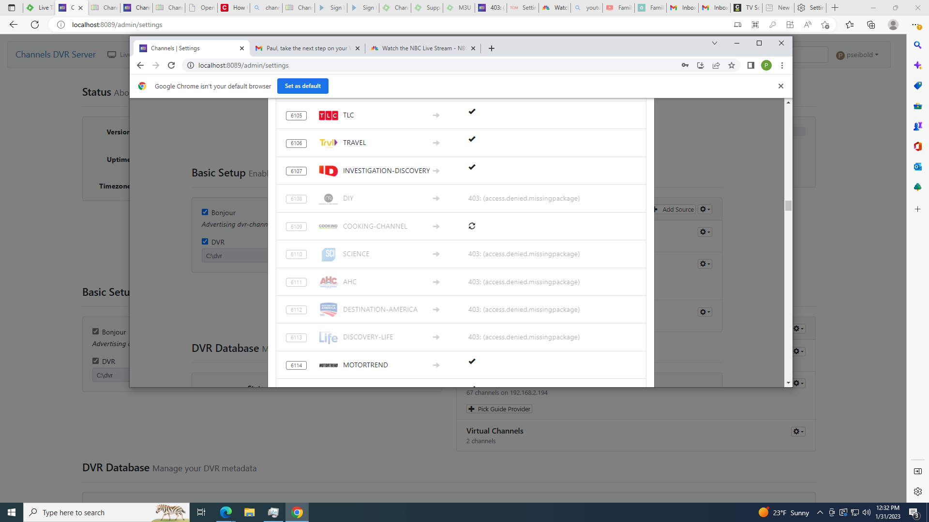Click Pick Guide Provider button
The height and width of the screenshot is (522, 929).
click(499, 409)
